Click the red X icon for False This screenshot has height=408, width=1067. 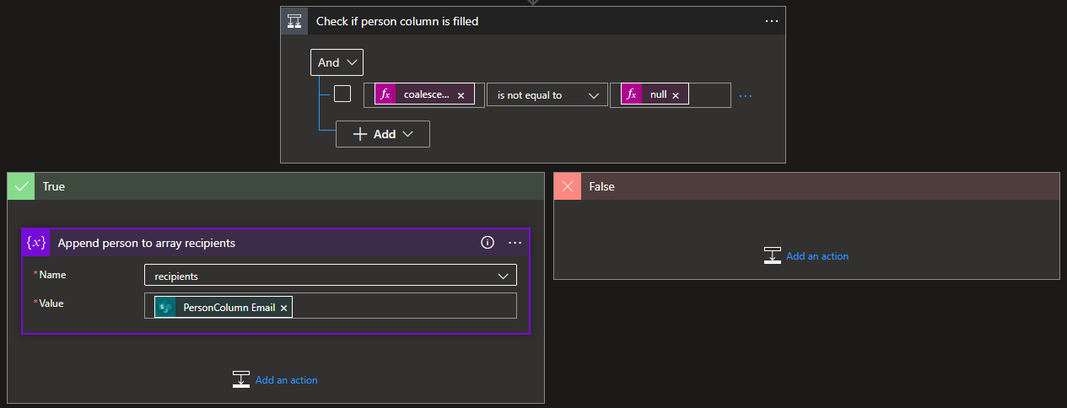[x=567, y=186]
